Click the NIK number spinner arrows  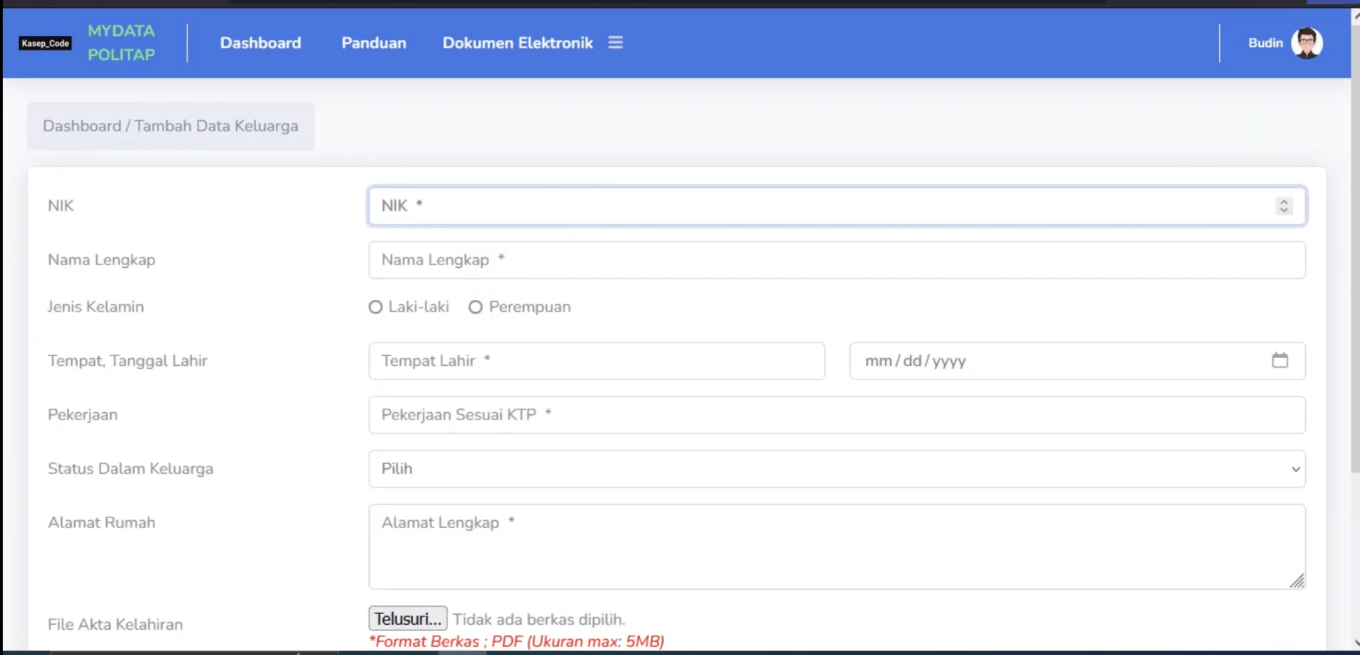click(x=1284, y=206)
